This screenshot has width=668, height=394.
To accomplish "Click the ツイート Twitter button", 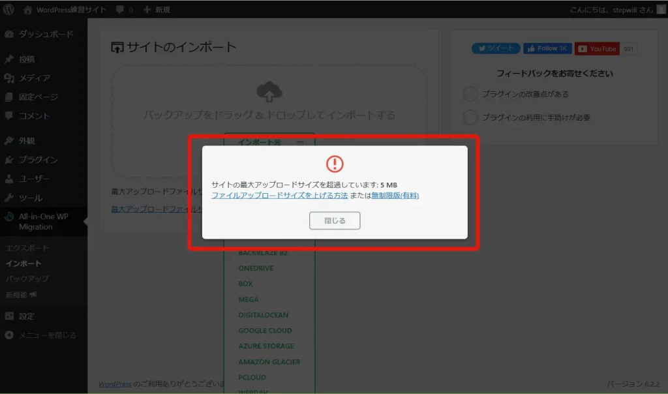I will [496, 48].
